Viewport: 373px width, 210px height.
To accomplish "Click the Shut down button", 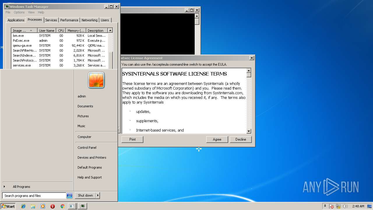I will click(x=85, y=195).
